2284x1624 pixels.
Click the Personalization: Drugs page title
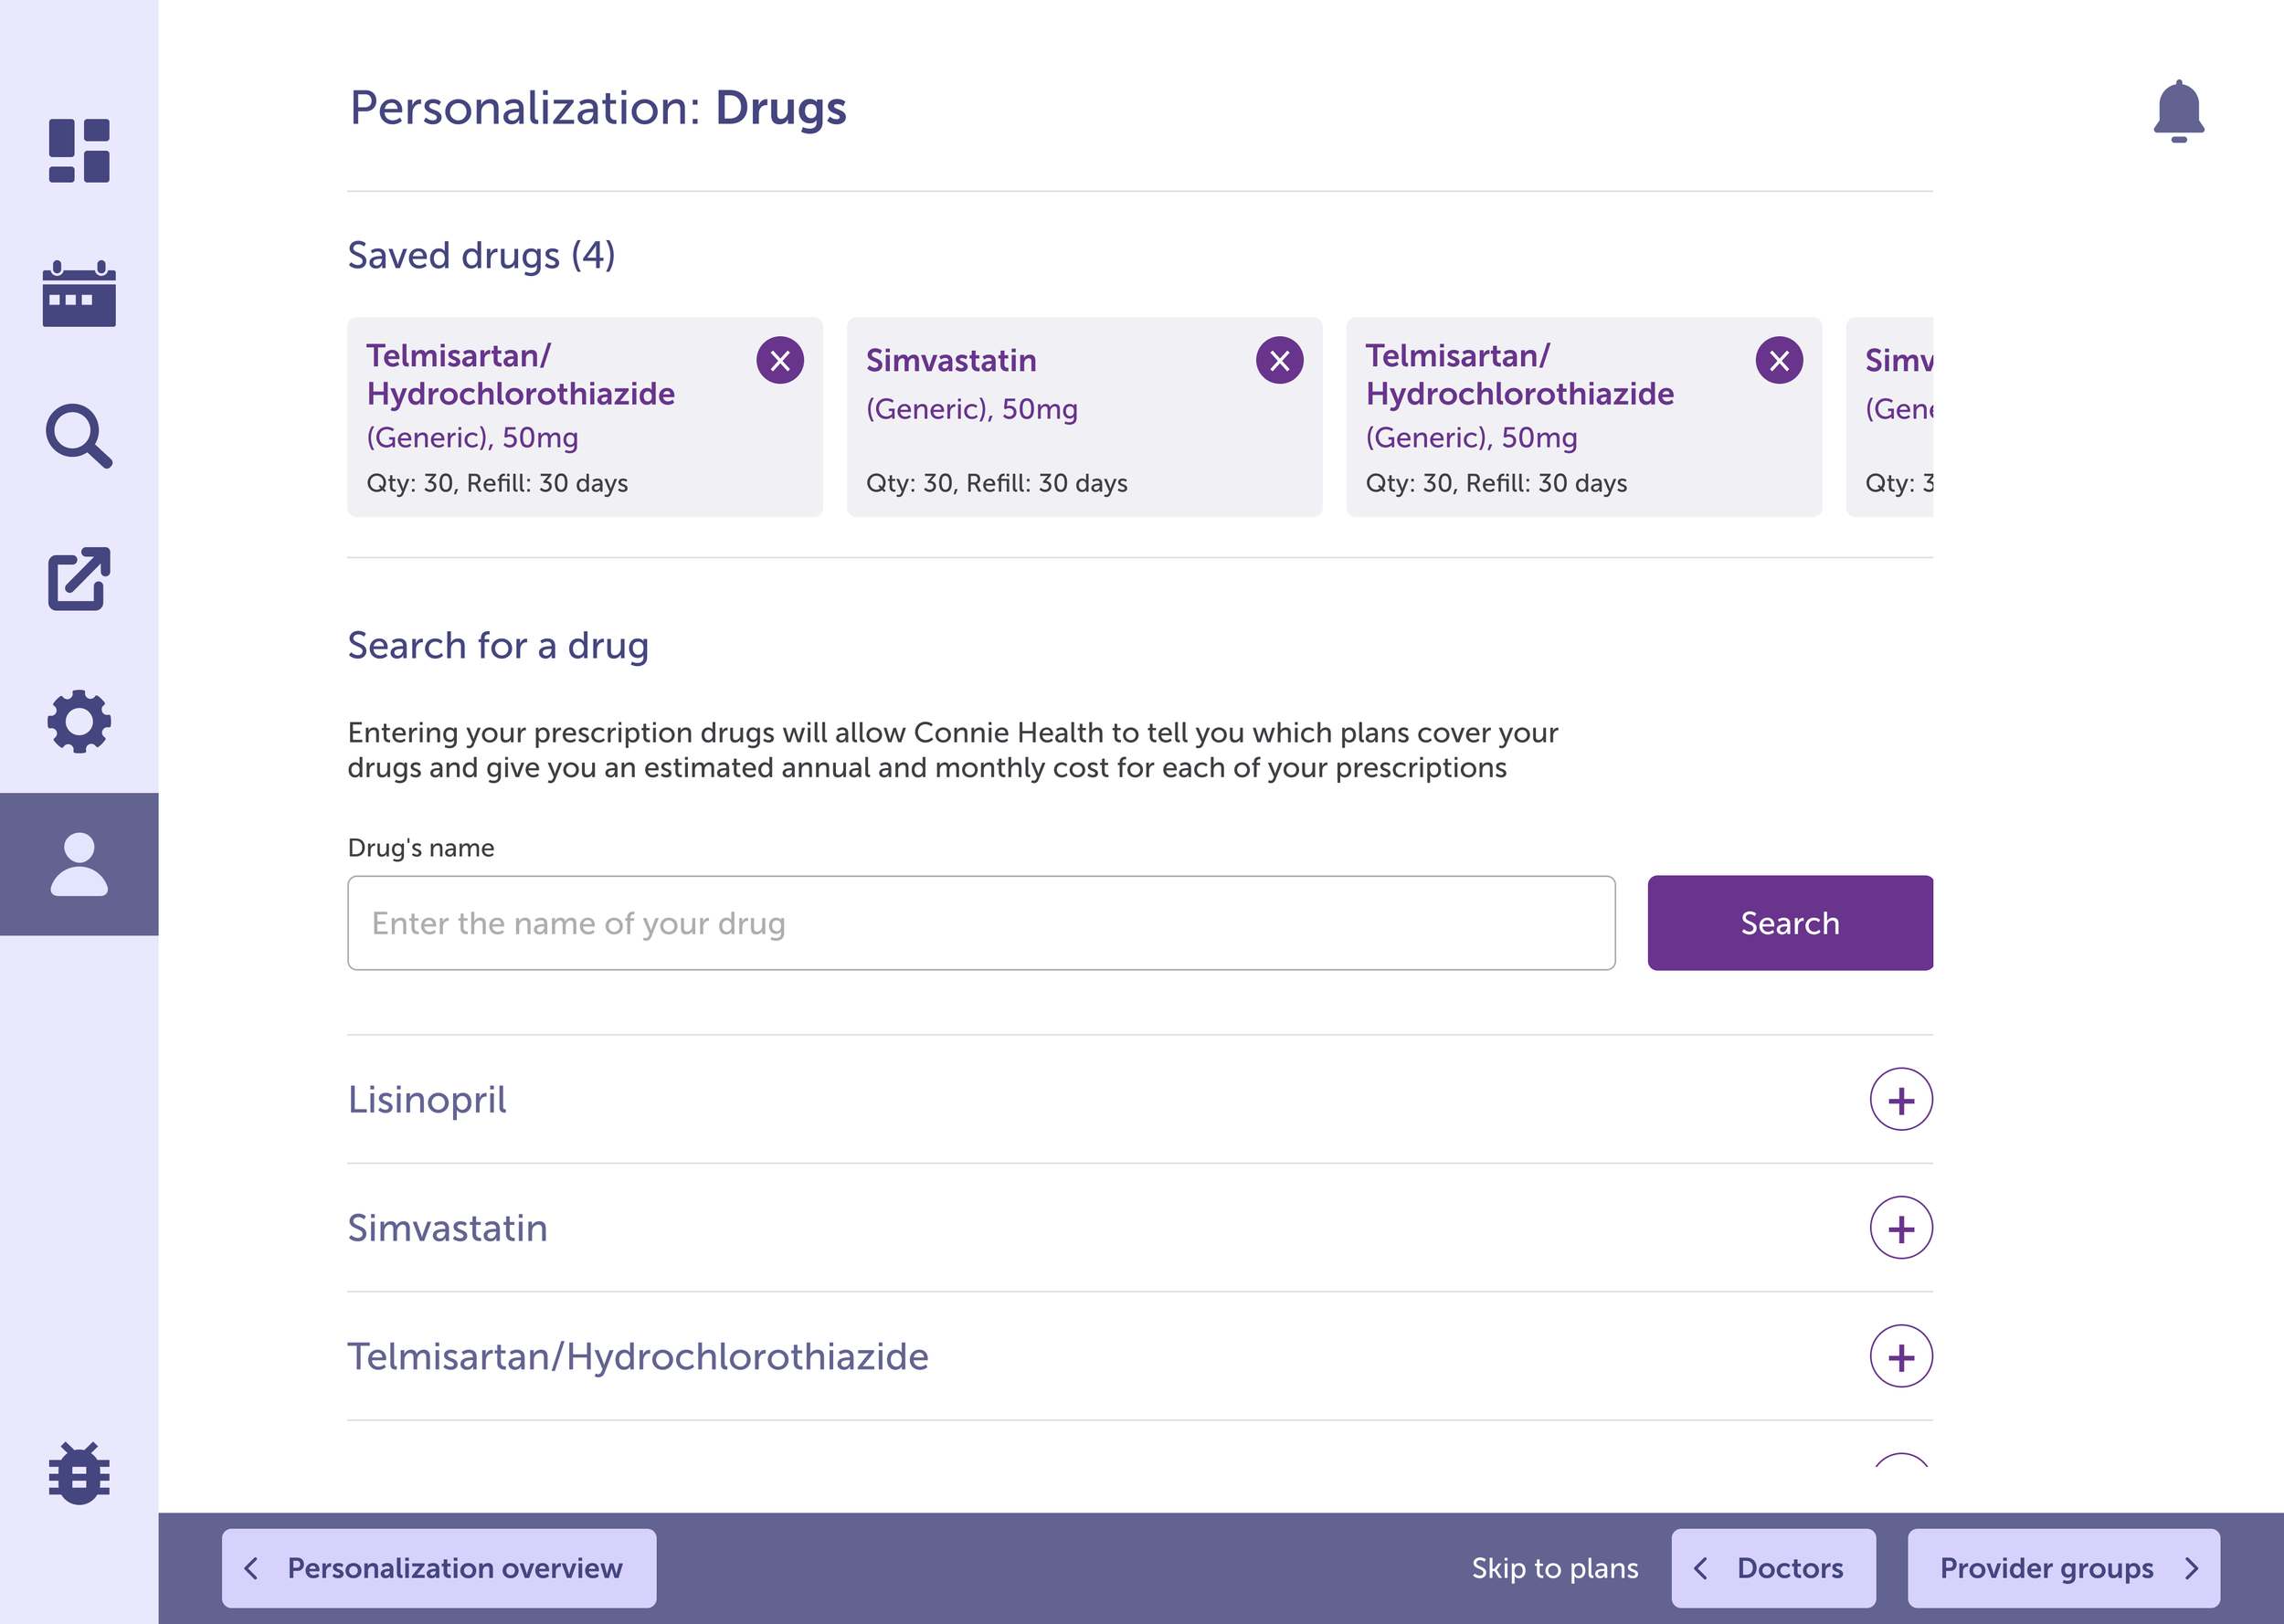click(597, 108)
